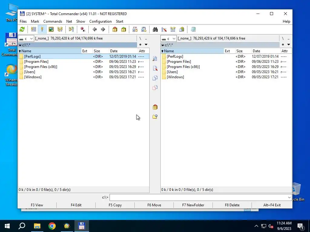
Task: Show the directory tree view icon
Action: point(60,29)
